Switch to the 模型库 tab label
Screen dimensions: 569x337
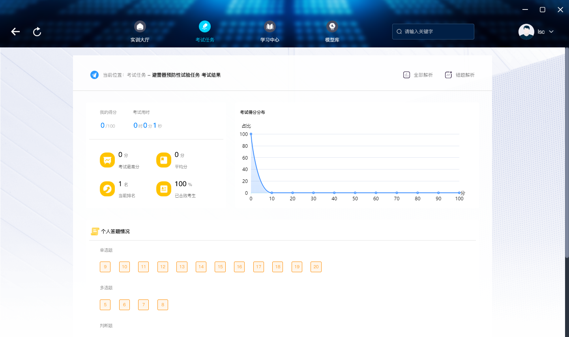pos(332,40)
